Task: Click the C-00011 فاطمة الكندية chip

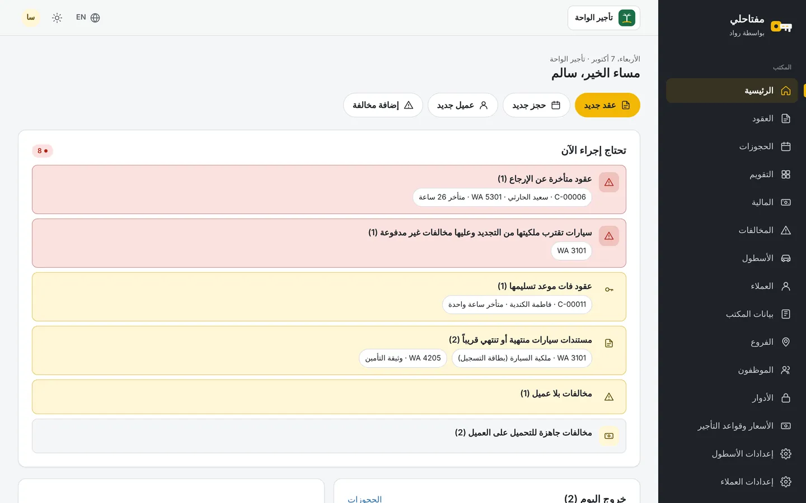Action: 517,305
